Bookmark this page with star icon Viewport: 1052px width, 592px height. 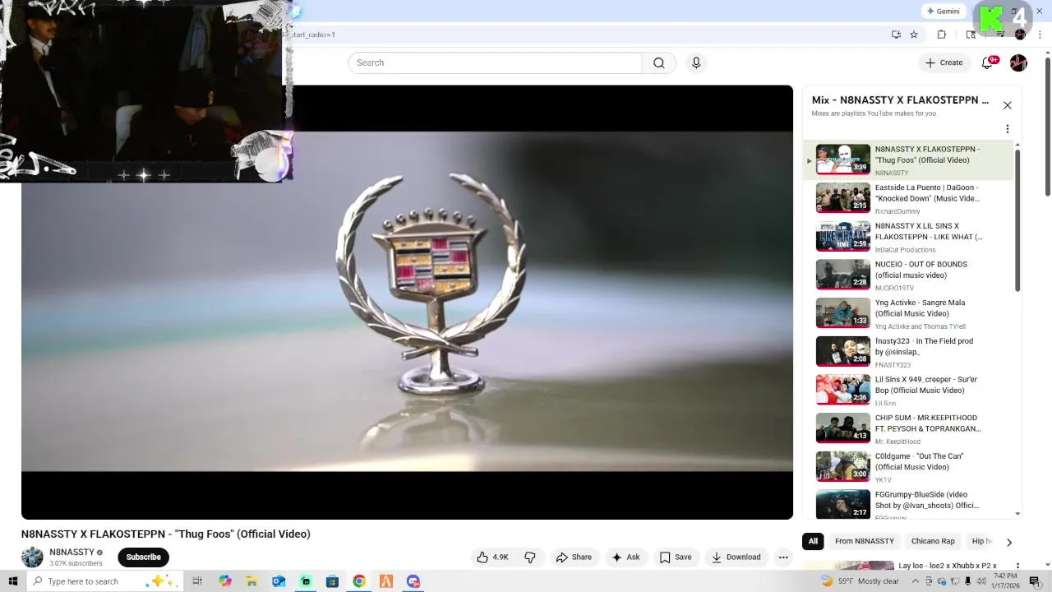pyautogui.click(x=914, y=35)
